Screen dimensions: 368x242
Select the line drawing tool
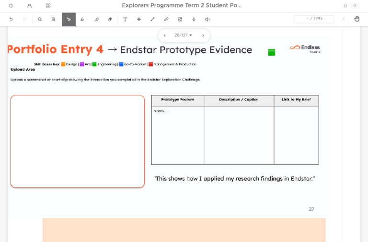click(152, 19)
